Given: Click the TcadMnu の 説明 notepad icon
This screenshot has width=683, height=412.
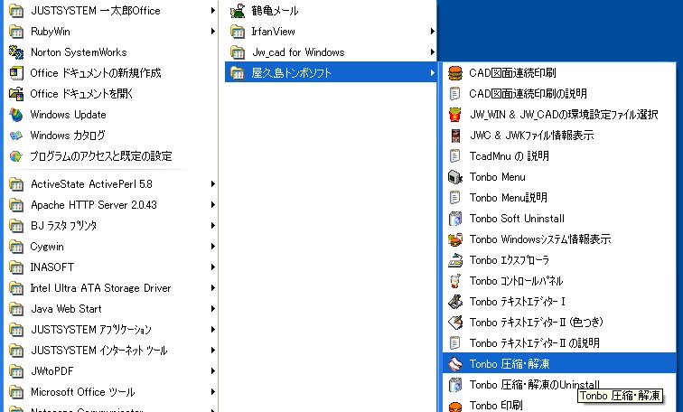Looking at the screenshot, I should pyautogui.click(x=454, y=156).
